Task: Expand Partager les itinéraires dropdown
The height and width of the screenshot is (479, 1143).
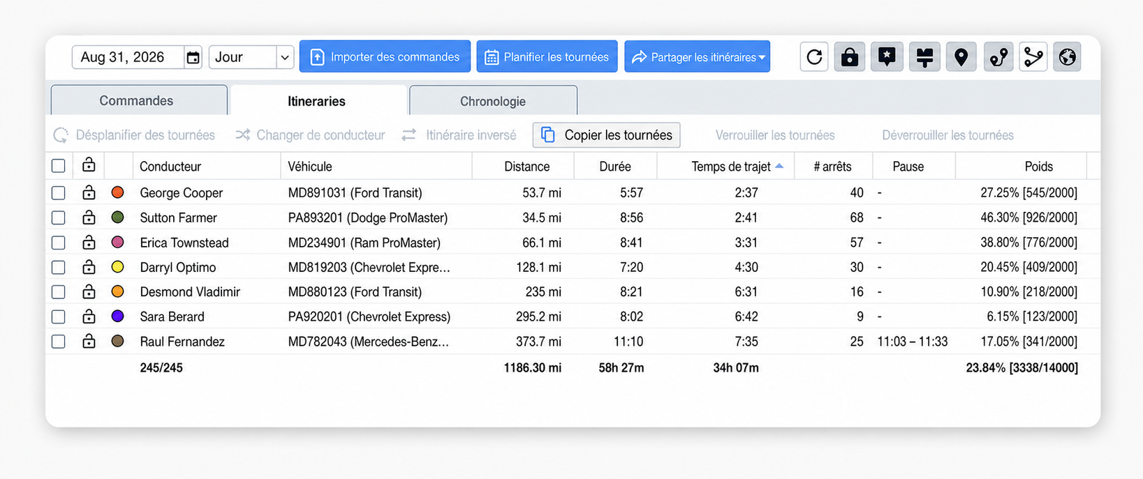Action: pos(697,56)
